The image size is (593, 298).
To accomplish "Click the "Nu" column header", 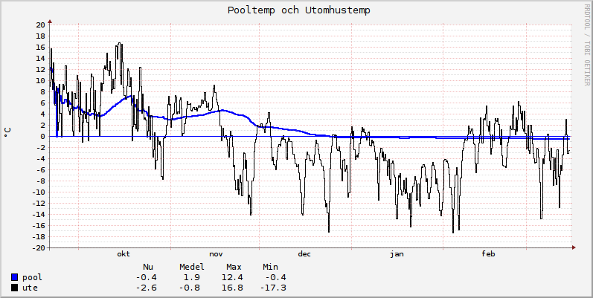I will 148,267.
